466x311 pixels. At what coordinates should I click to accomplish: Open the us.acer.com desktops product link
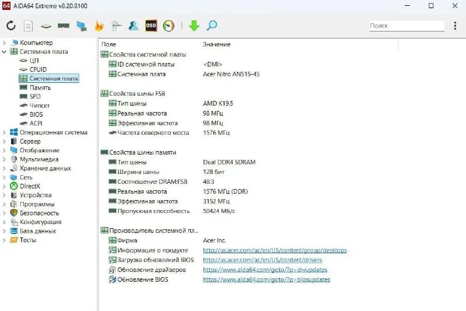(x=275, y=250)
